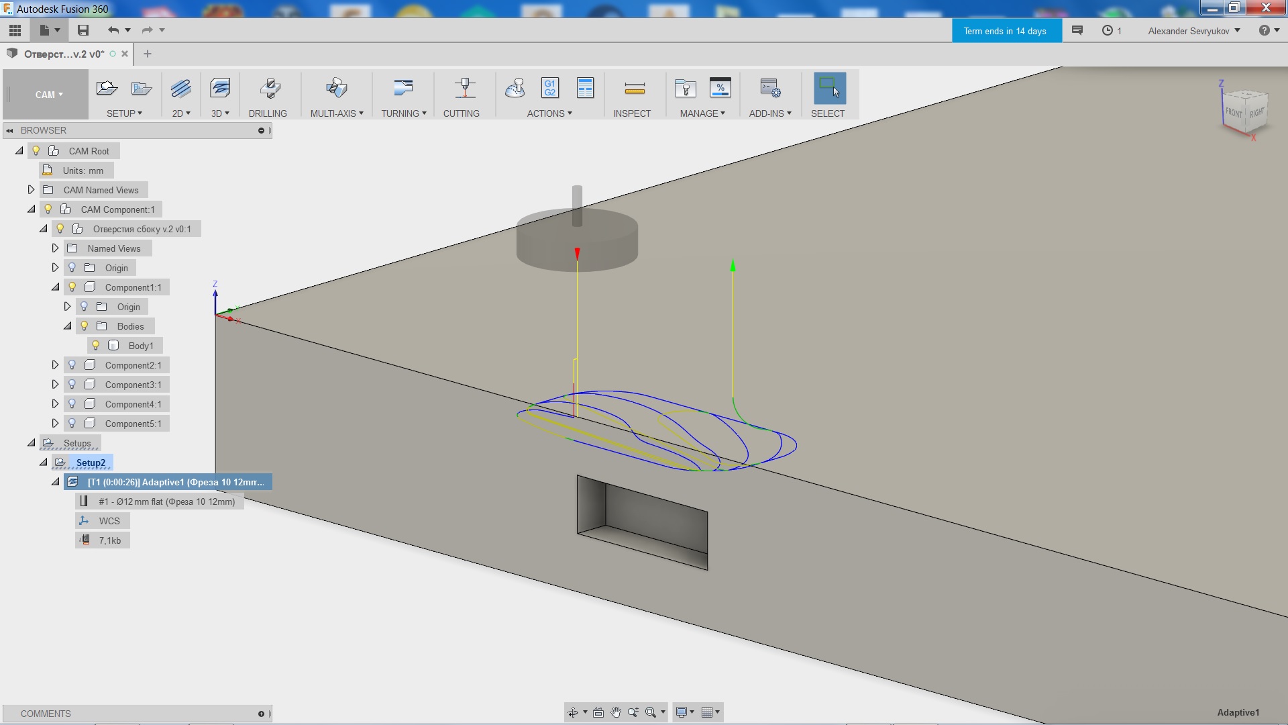Hide CAM Component:1 via its bulb
The height and width of the screenshot is (725, 1288).
pos(48,209)
